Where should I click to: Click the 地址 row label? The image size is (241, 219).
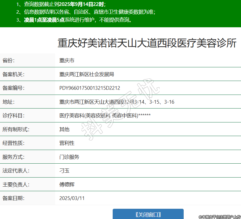click(9, 102)
